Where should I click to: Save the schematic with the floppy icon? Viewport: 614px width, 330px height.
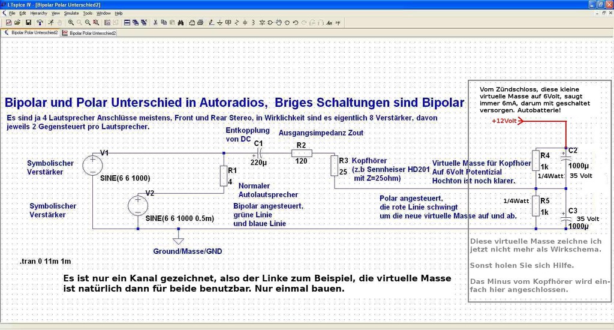point(28,23)
